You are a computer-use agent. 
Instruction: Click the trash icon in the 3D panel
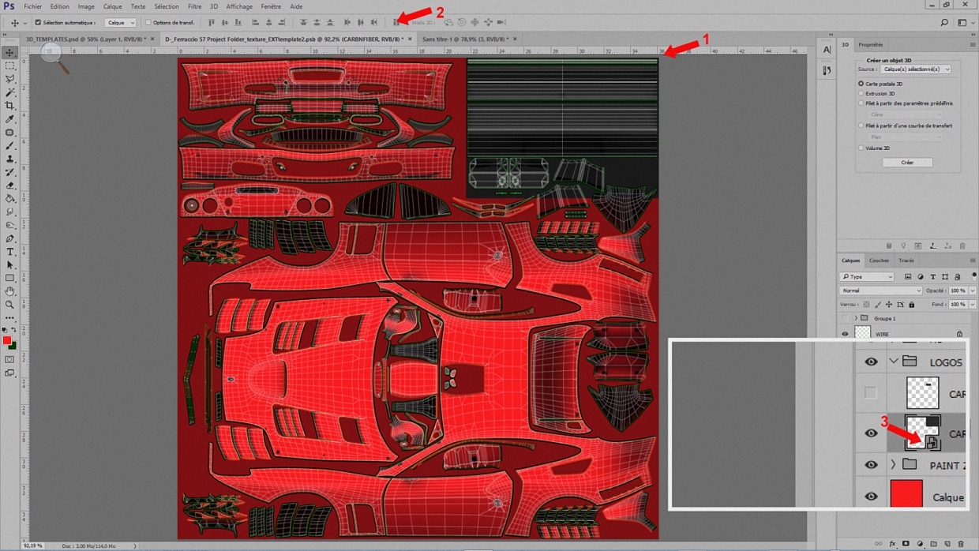962,246
